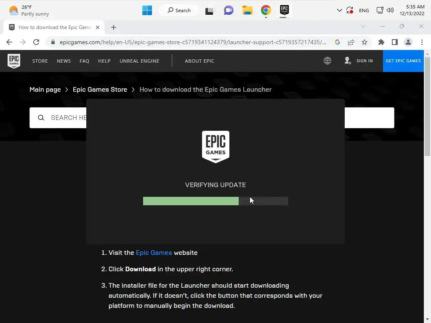Click the breadcrumb 'How to download the Epic Games Launcher'
This screenshot has height=323, width=431.
pos(205,90)
